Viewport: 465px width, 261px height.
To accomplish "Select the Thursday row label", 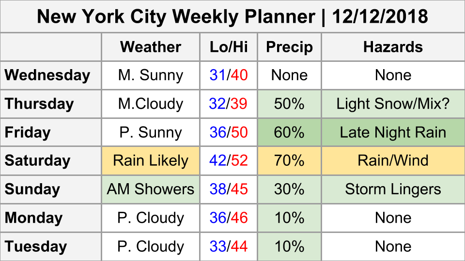I will pyautogui.click(x=39, y=104).
